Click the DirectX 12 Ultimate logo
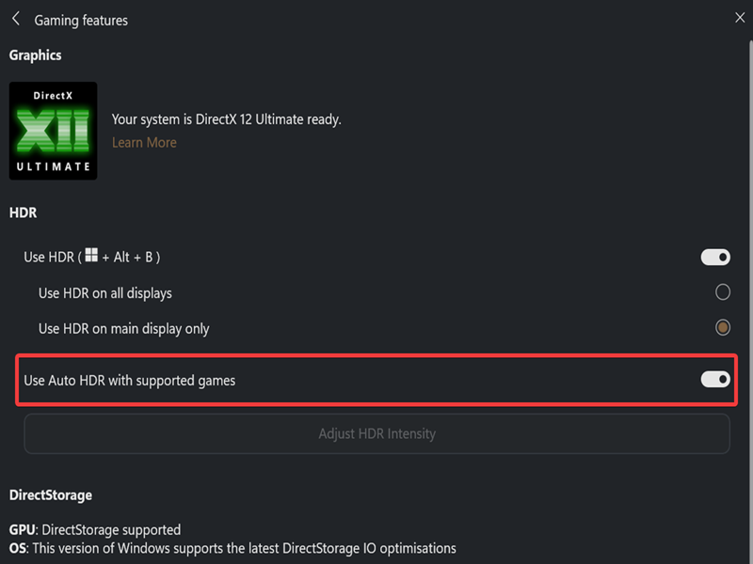753x564 pixels. (x=53, y=131)
